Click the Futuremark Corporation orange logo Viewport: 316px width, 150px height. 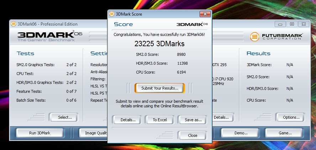pyautogui.click(x=255, y=37)
